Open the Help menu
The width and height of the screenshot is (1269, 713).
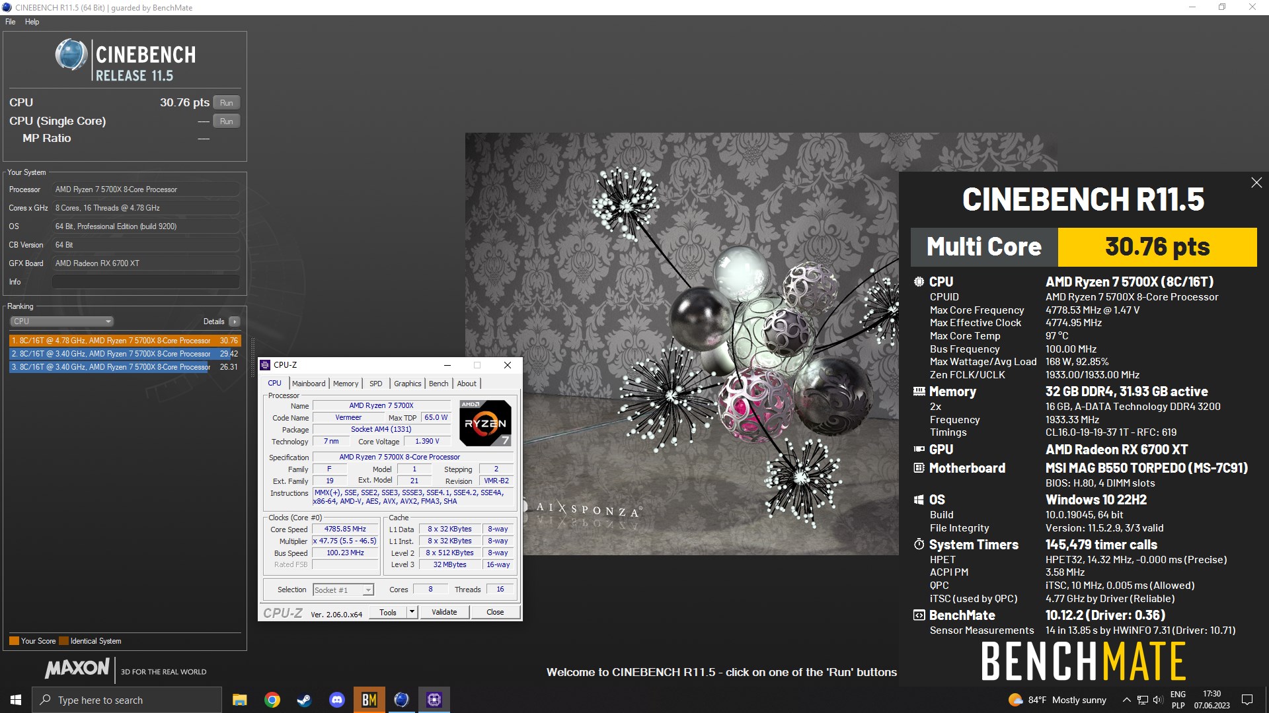[32, 22]
